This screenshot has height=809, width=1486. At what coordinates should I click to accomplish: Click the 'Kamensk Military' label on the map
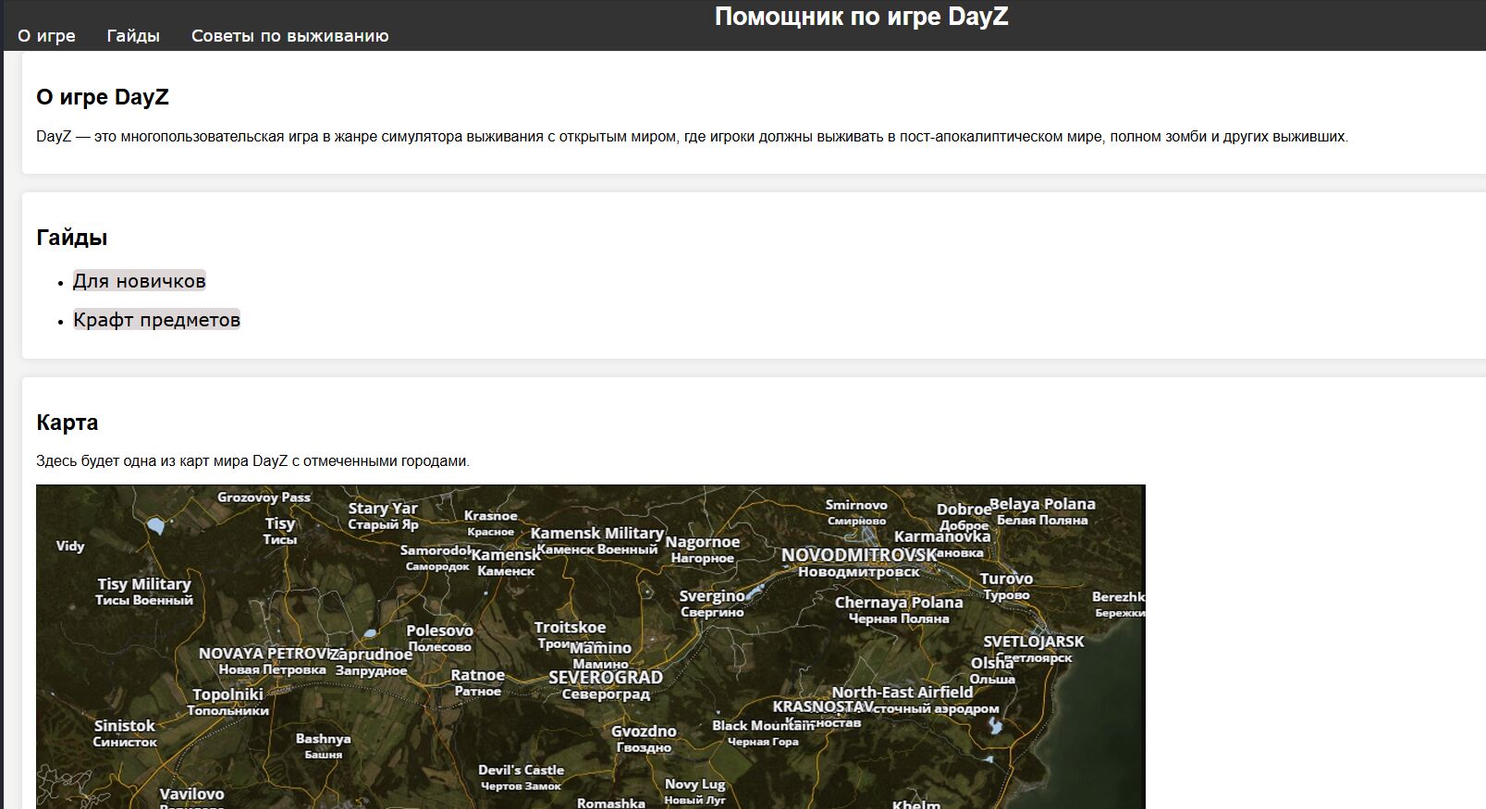(597, 533)
